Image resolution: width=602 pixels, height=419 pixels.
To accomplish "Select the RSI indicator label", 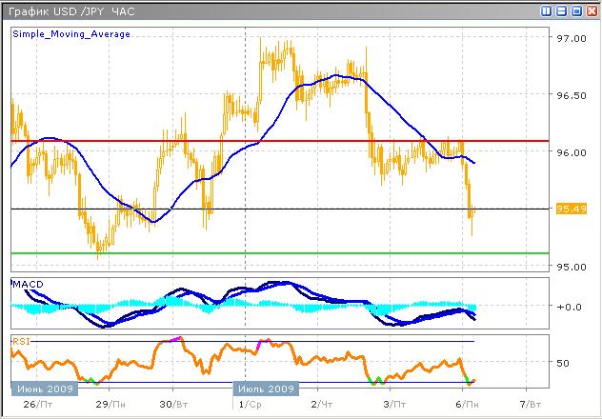I will click(20, 340).
